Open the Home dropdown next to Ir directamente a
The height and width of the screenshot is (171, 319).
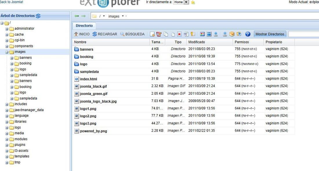click(186, 2)
